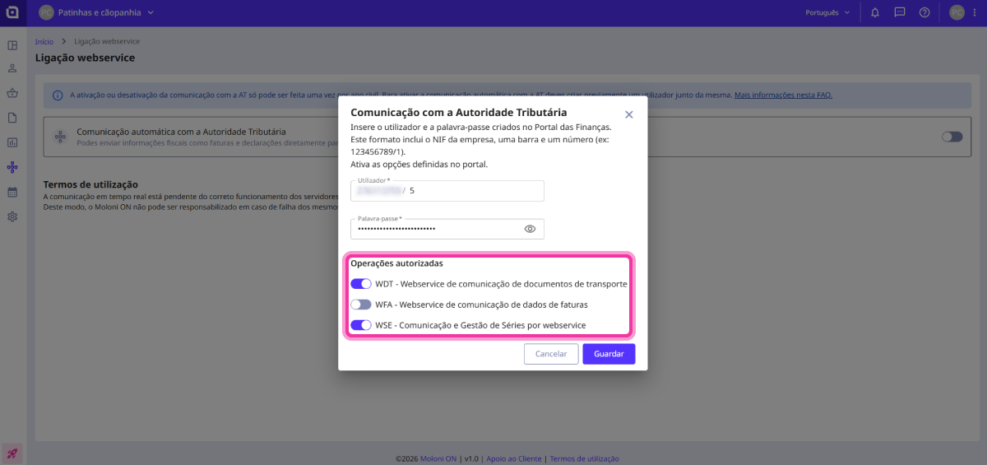987x465 pixels.
Task: Open Apoio ao Cliente footer link
Action: (514, 458)
